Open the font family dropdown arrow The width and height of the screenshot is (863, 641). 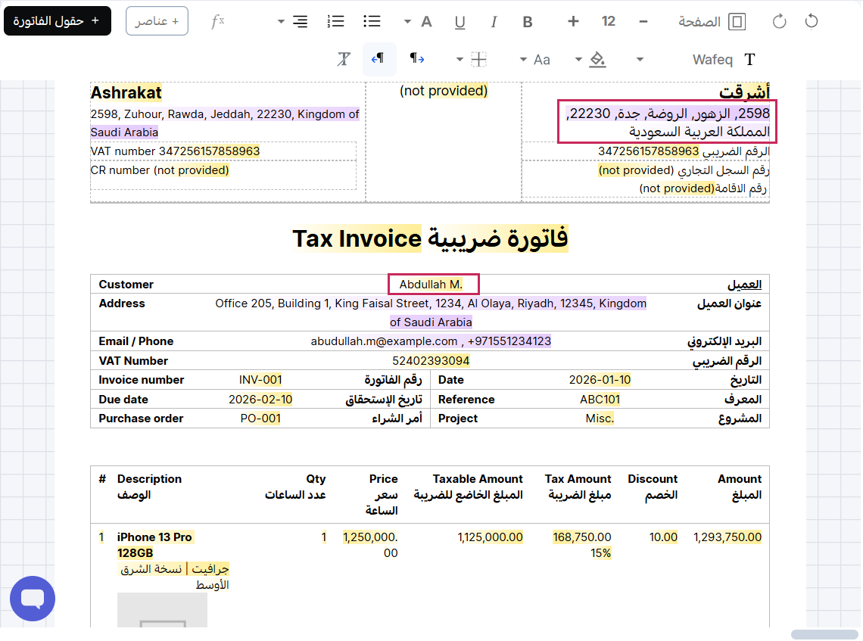(x=640, y=60)
